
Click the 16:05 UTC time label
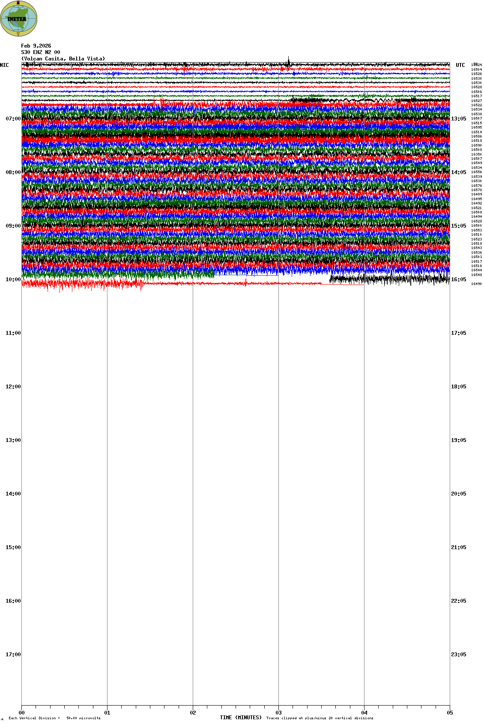click(458, 279)
